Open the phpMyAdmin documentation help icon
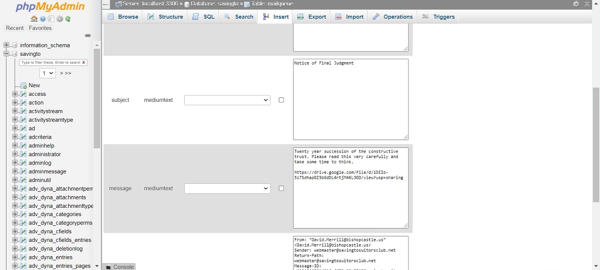Viewport: 600px width, 270px height. coord(43,19)
